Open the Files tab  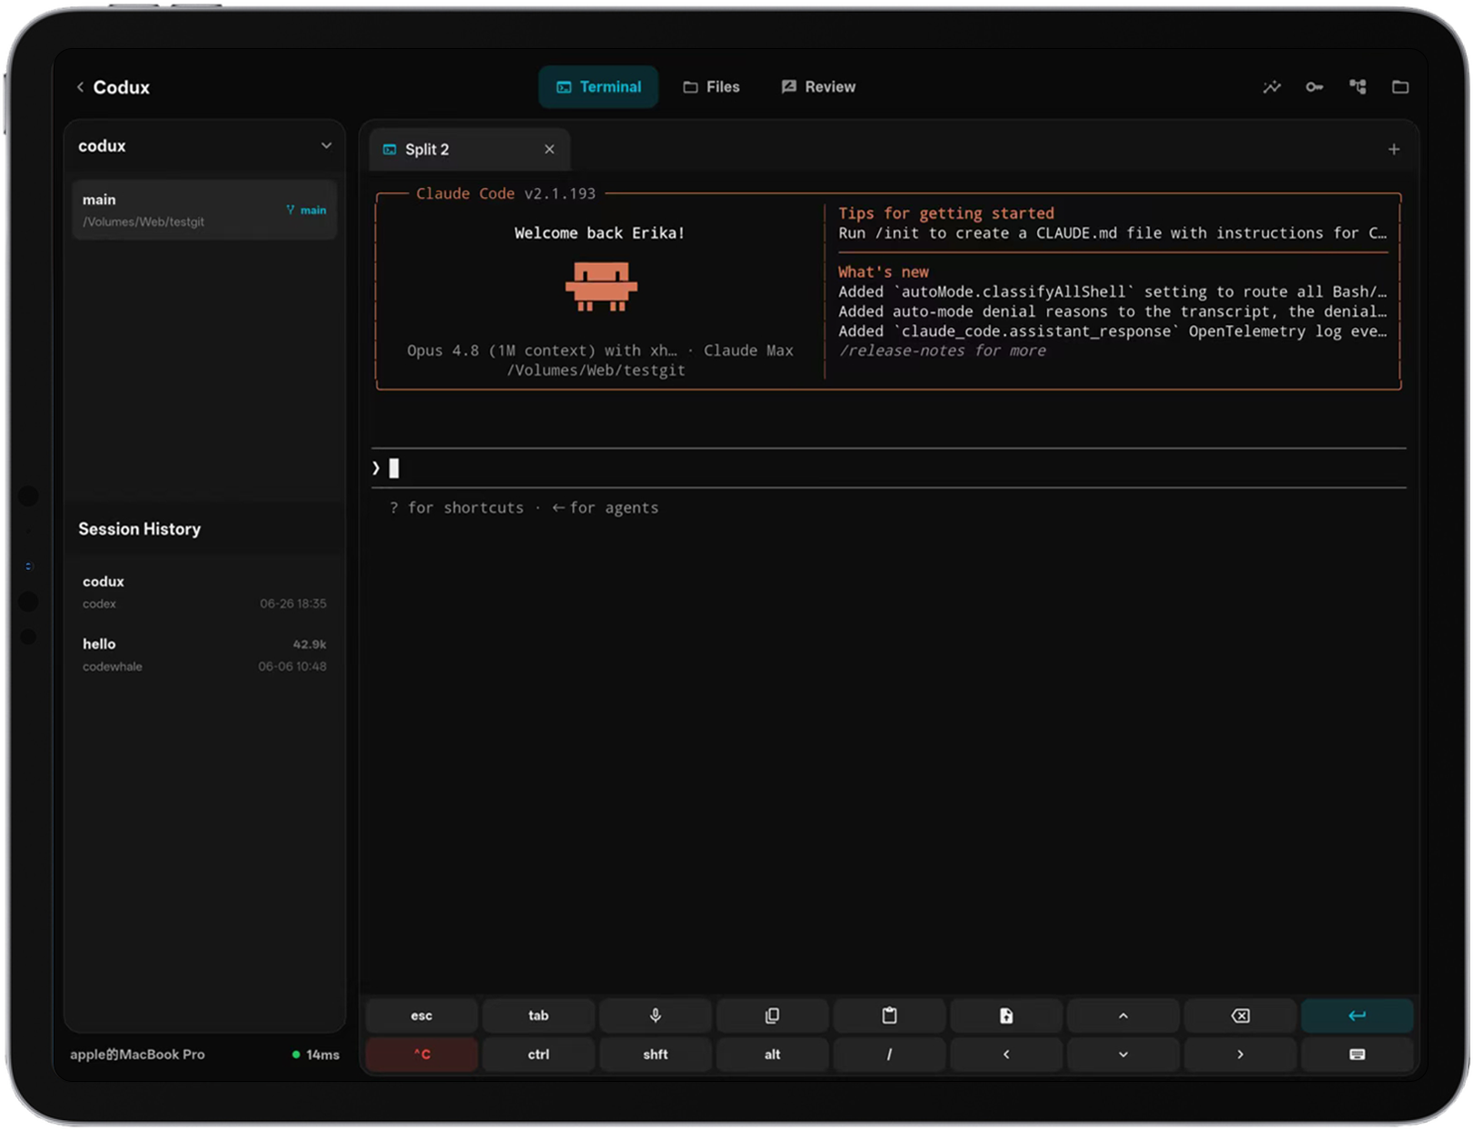pyautogui.click(x=712, y=87)
